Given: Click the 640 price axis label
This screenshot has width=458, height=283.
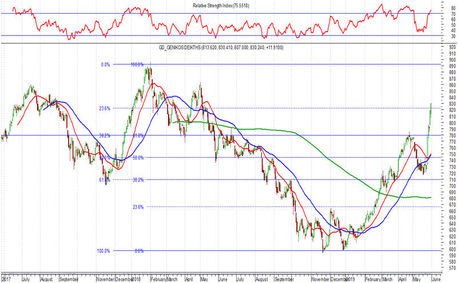Looking at the screenshot, I should (x=453, y=224).
